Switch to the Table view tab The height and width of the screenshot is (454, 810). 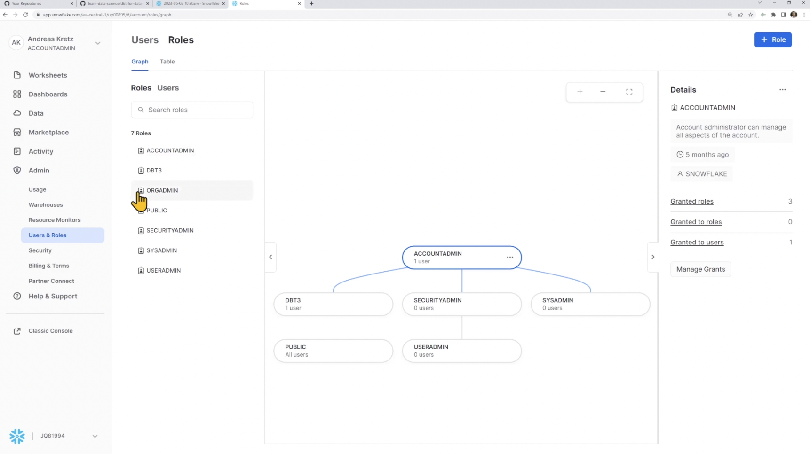[x=167, y=62]
